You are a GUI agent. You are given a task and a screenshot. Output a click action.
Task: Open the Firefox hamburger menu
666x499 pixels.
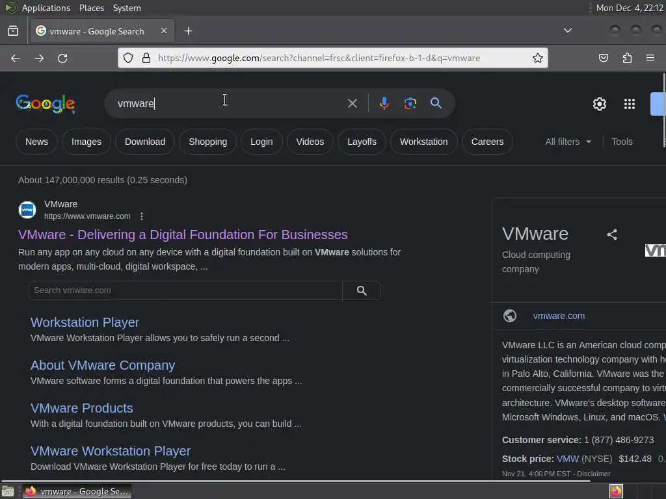[650, 58]
